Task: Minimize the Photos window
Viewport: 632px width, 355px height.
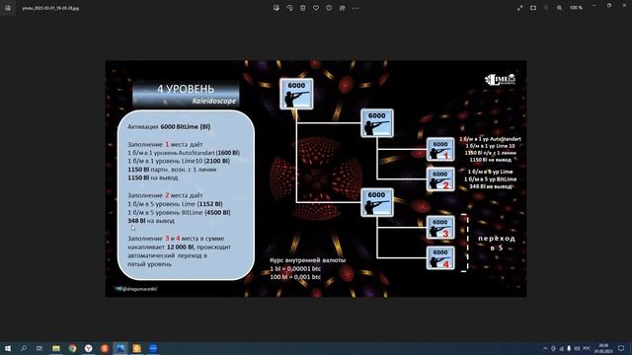Action: (x=594, y=6)
